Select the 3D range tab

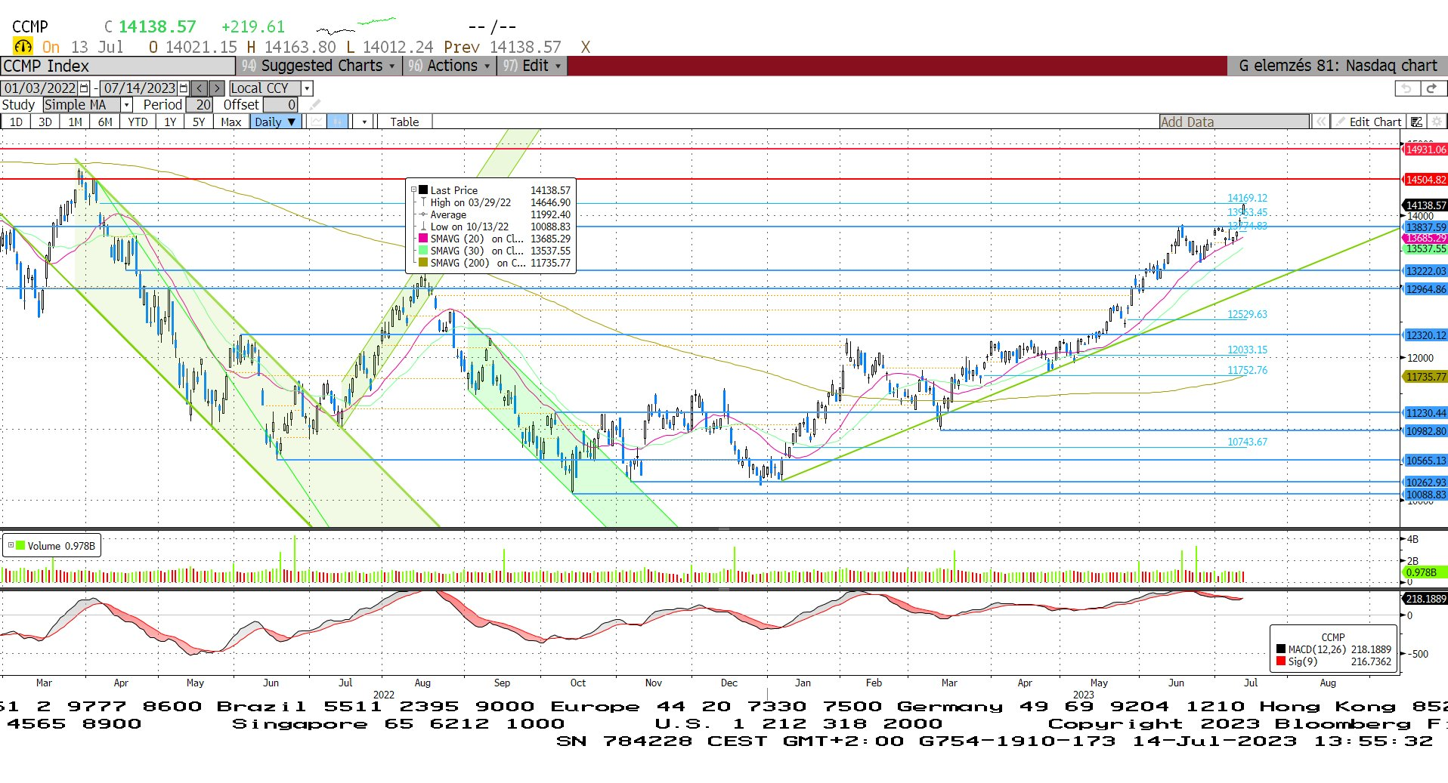pyautogui.click(x=45, y=122)
